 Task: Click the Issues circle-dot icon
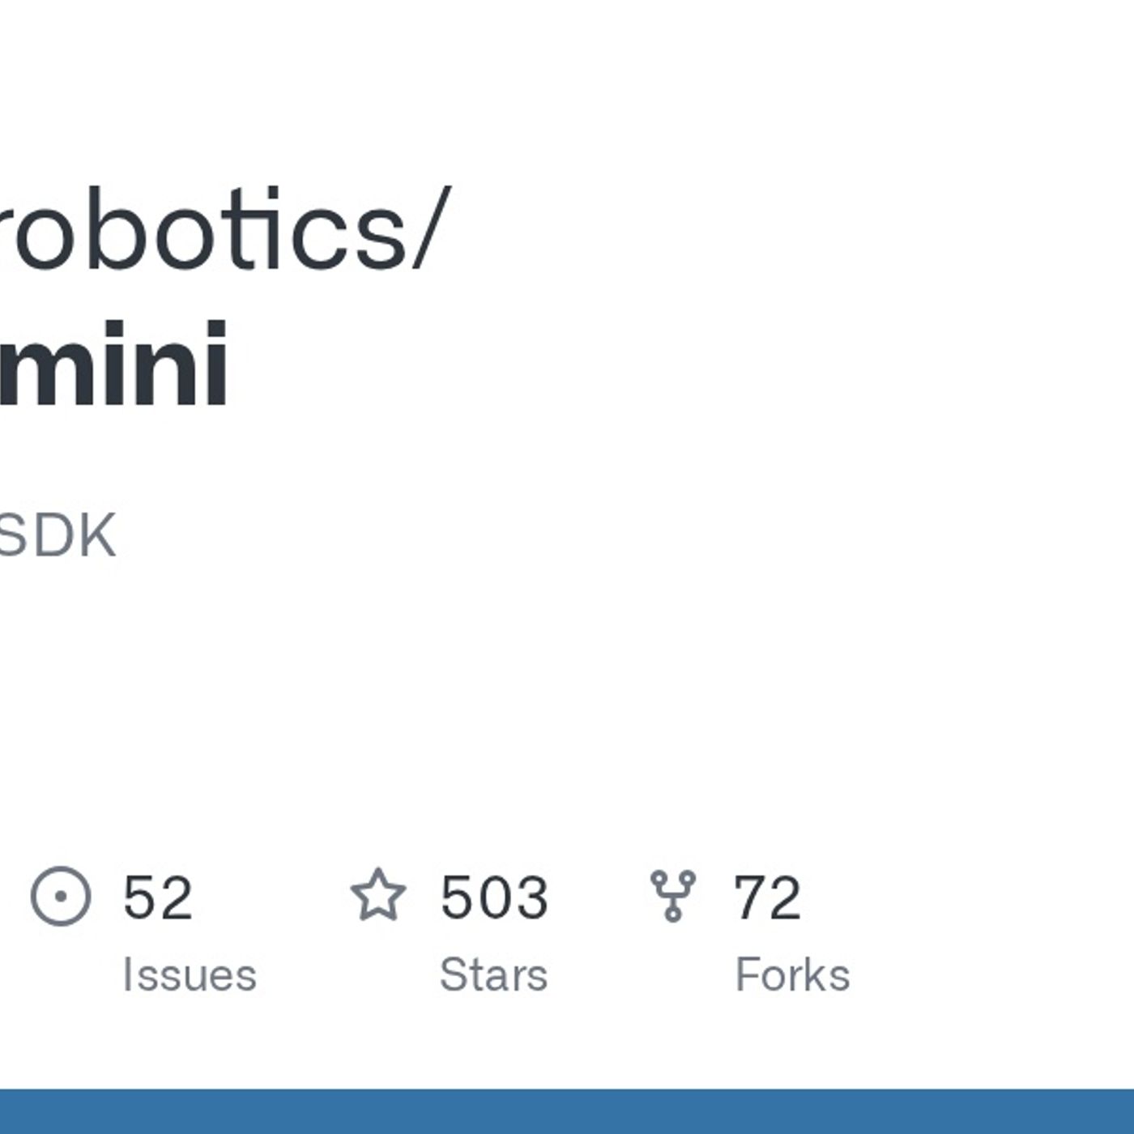point(61,896)
